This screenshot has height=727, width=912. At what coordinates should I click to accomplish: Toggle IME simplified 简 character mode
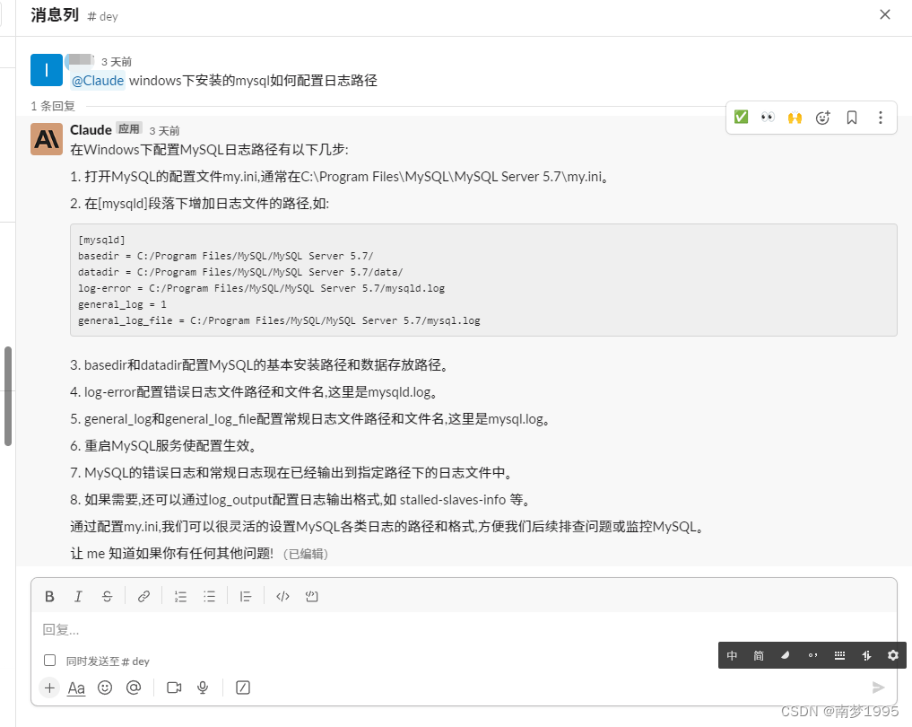(759, 655)
